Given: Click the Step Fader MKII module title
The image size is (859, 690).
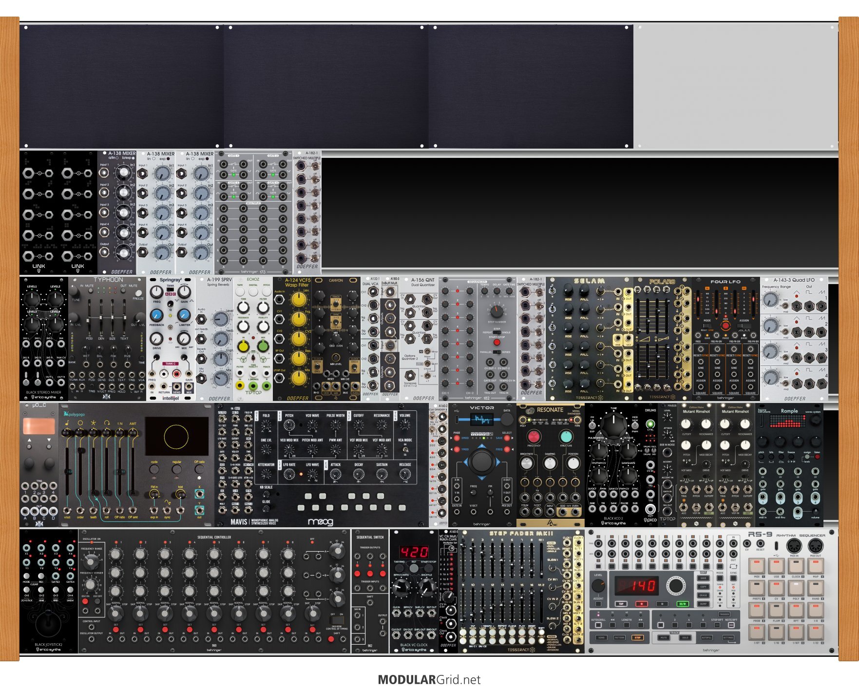Looking at the screenshot, I should click(x=521, y=534).
